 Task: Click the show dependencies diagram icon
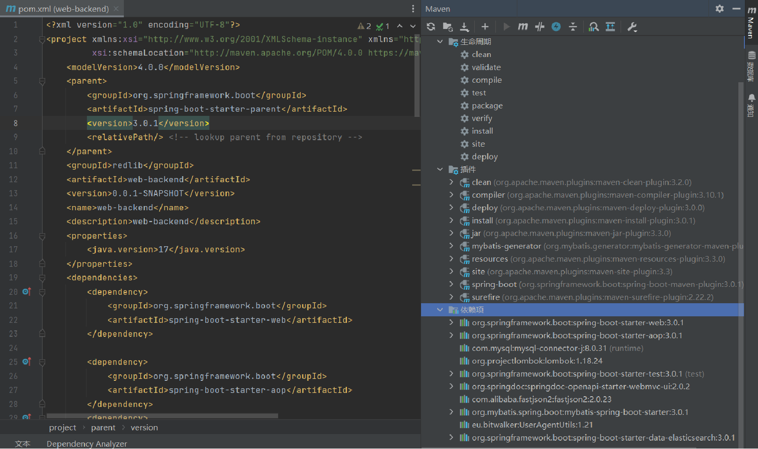[610, 27]
